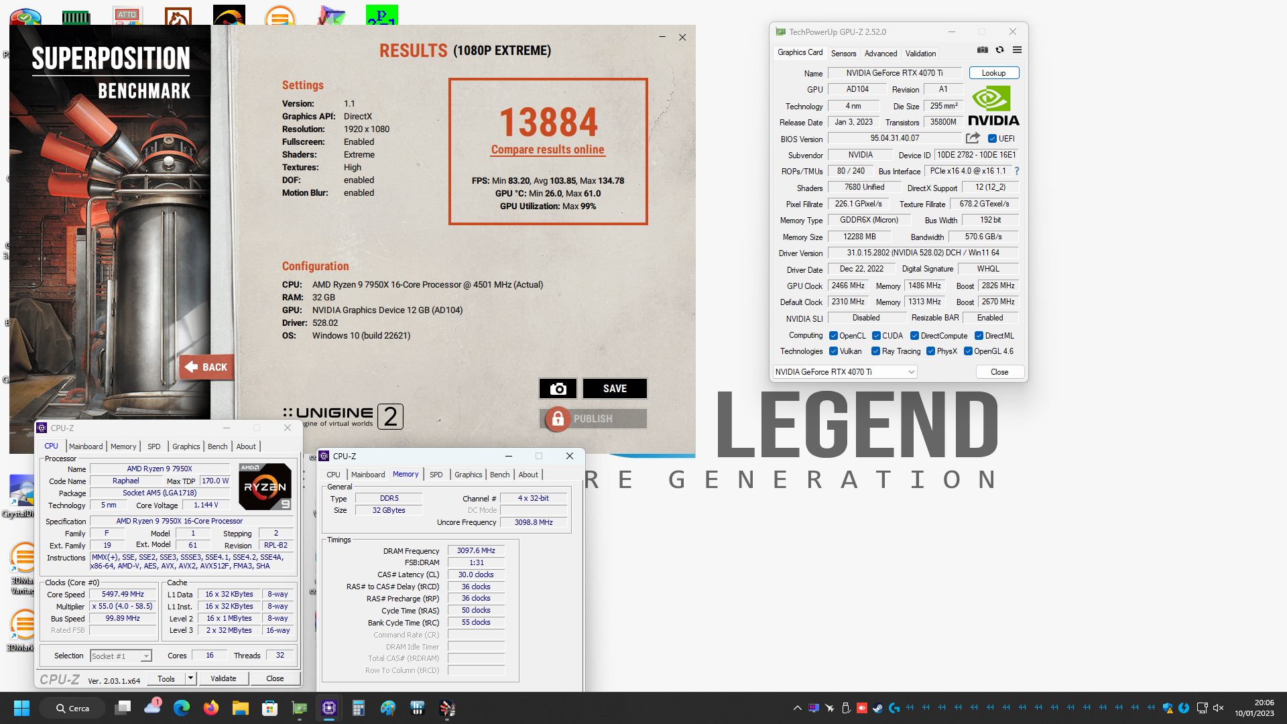This screenshot has width=1287, height=724.
Task: Switch to GPU-Z Validation tab
Action: click(920, 54)
